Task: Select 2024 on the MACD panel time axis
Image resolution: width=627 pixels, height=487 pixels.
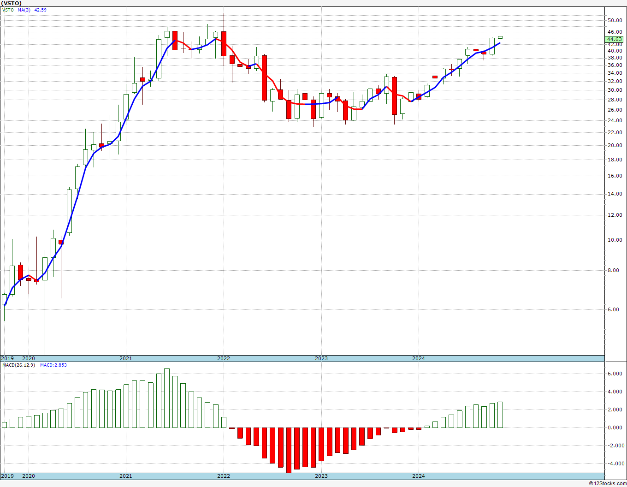Action: coord(419,476)
